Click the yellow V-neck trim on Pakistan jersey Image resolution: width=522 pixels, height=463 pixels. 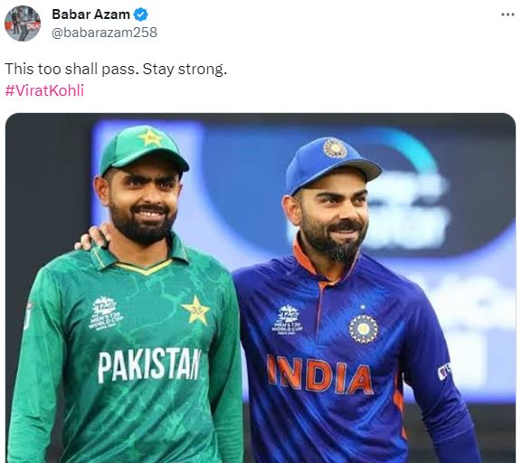tap(144, 267)
